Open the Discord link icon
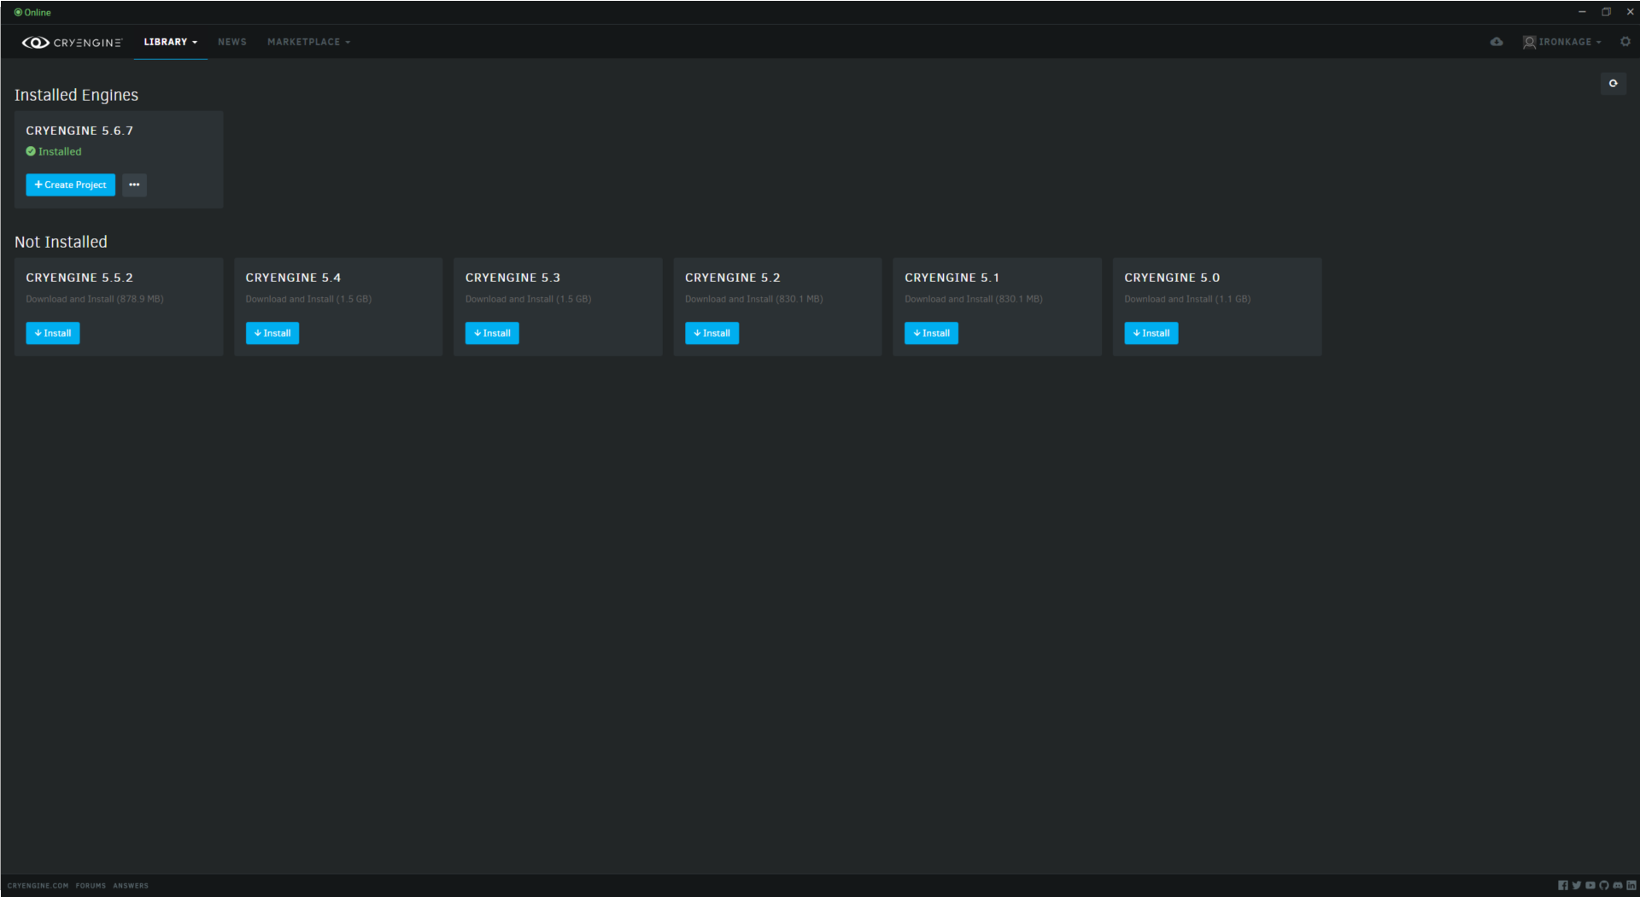The image size is (1640, 897). point(1618,886)
